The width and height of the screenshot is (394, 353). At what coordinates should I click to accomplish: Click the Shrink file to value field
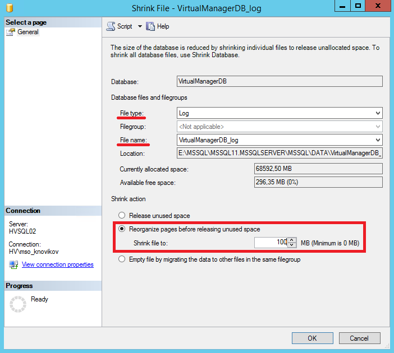coord(271,243)
